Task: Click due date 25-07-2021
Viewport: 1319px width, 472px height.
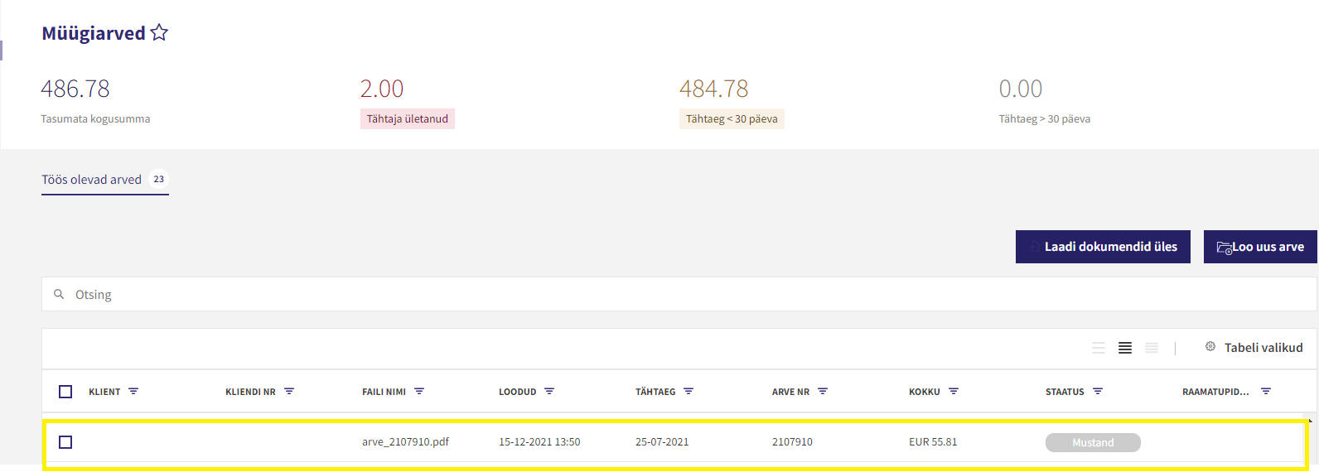Action: click(x=662, y=442)
